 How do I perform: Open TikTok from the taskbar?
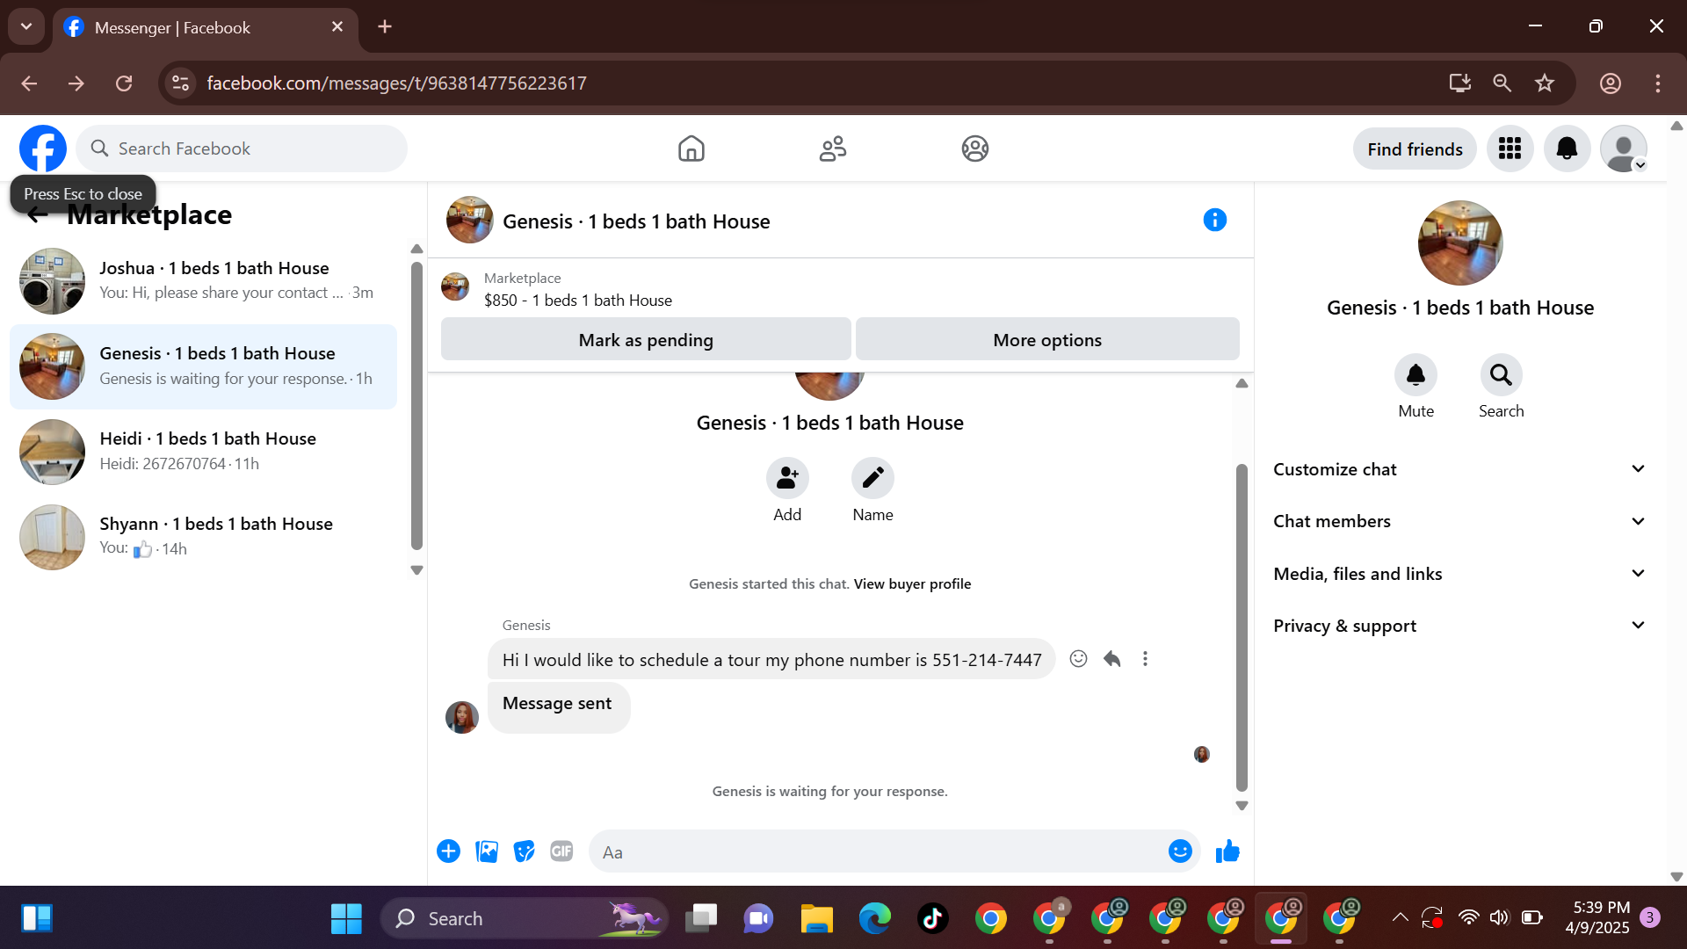[x=932, y=918]
